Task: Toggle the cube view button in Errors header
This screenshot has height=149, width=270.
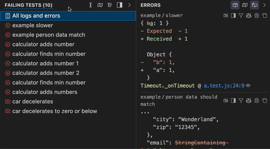Action: 235,5
